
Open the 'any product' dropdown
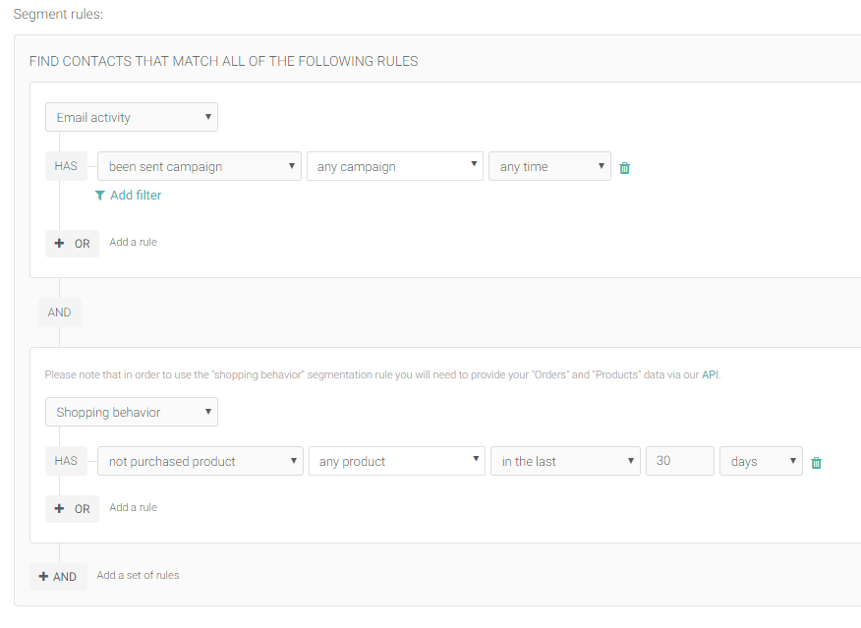(397, 461)
